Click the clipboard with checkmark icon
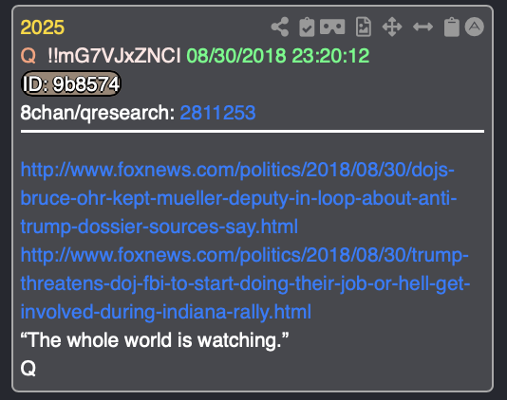The image size is (507, 400). [307, 27]
